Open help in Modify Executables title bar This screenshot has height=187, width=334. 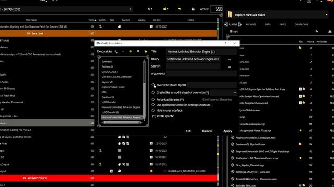[x=225, y=43]
